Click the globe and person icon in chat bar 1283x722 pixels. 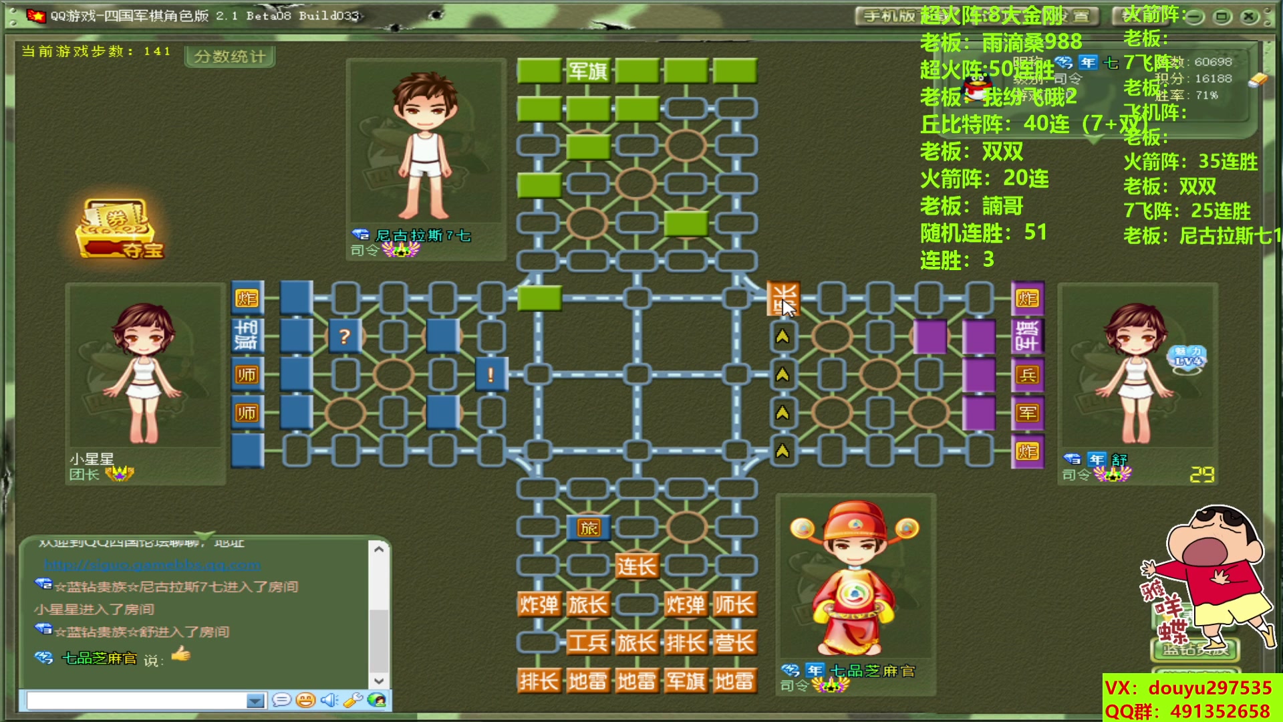tap(377, 700)
